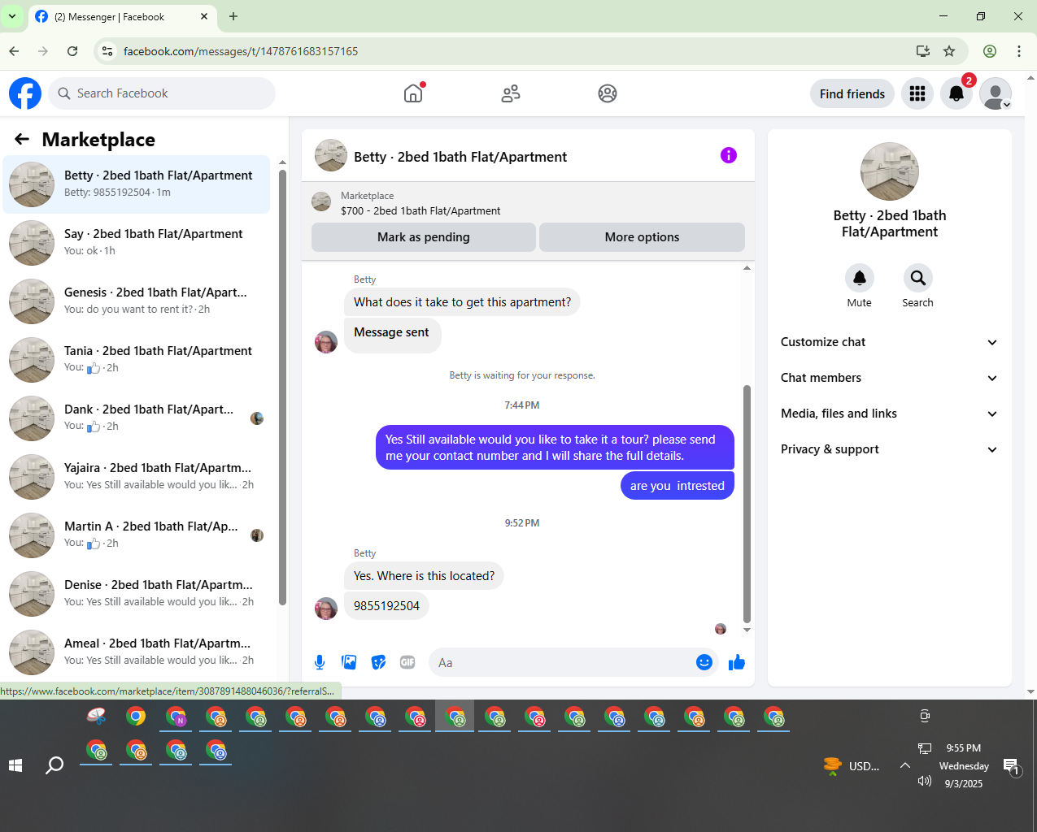Search in conversation magnifier icon

click(x=917, y=278)
